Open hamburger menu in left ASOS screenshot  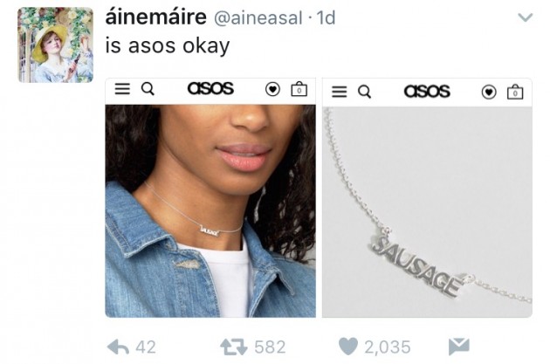coord(122,89)
